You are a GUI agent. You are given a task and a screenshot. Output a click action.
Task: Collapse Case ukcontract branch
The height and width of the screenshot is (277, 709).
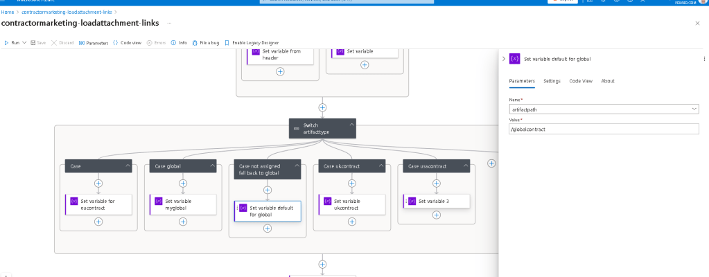pyautogui.click(x=381, y=166)
